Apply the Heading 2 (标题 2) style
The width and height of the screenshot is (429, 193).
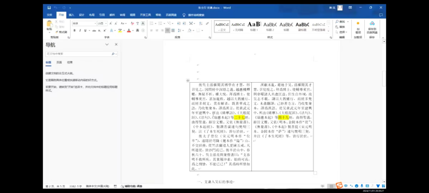[x=270, y=26]
